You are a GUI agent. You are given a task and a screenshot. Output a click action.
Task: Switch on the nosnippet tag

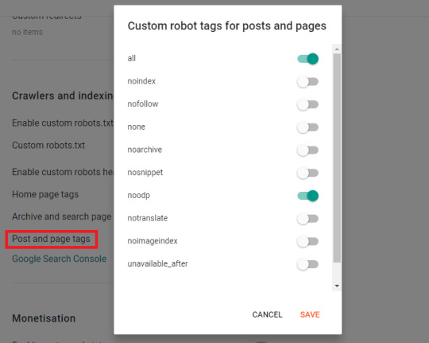pyautogui.click(x=307, y=173)
